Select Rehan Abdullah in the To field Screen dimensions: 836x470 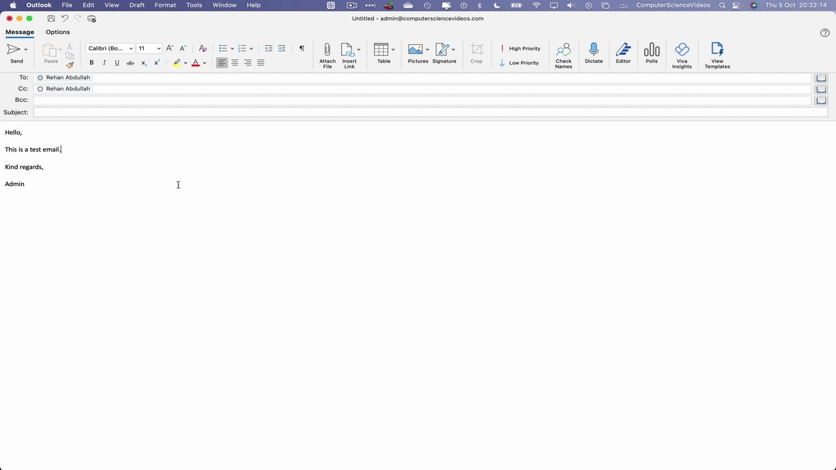[x=64, y=78]
